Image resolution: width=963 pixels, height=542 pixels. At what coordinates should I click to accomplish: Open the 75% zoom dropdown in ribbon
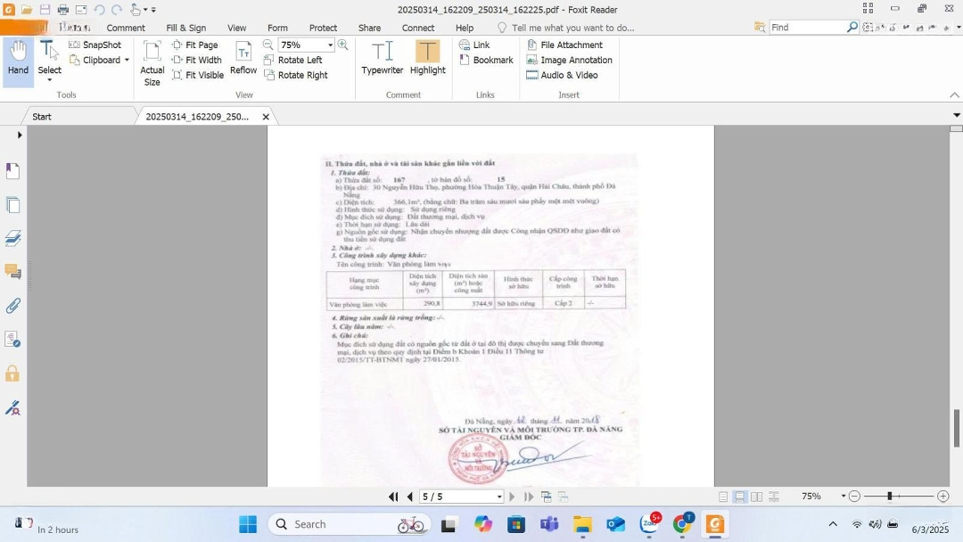330,45
